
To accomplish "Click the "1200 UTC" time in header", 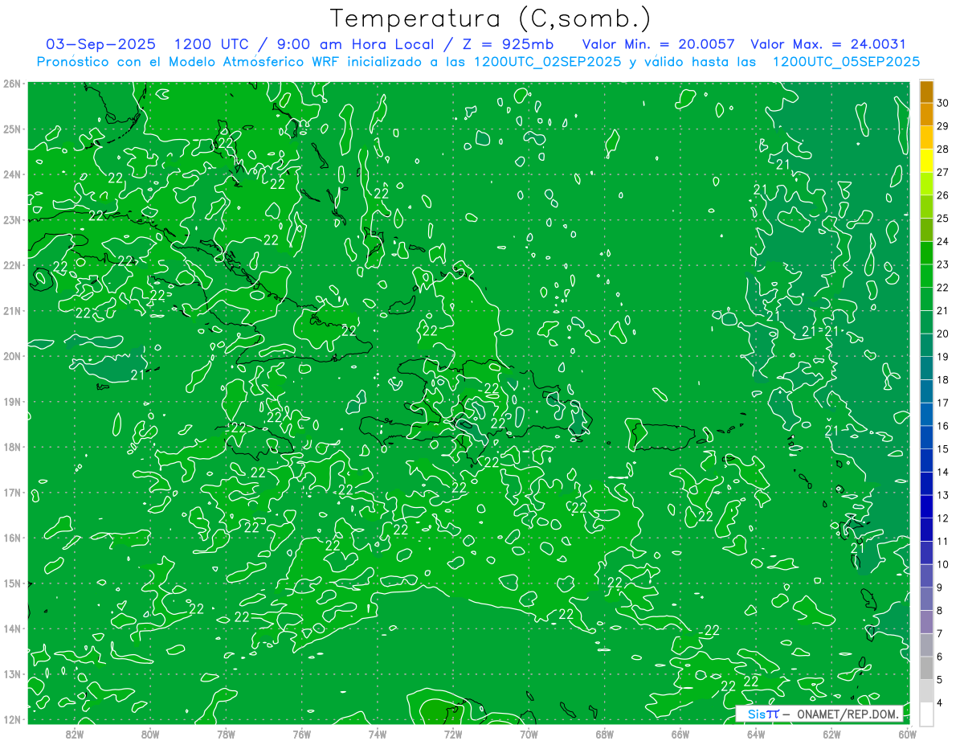I will (x=210, y=45).
